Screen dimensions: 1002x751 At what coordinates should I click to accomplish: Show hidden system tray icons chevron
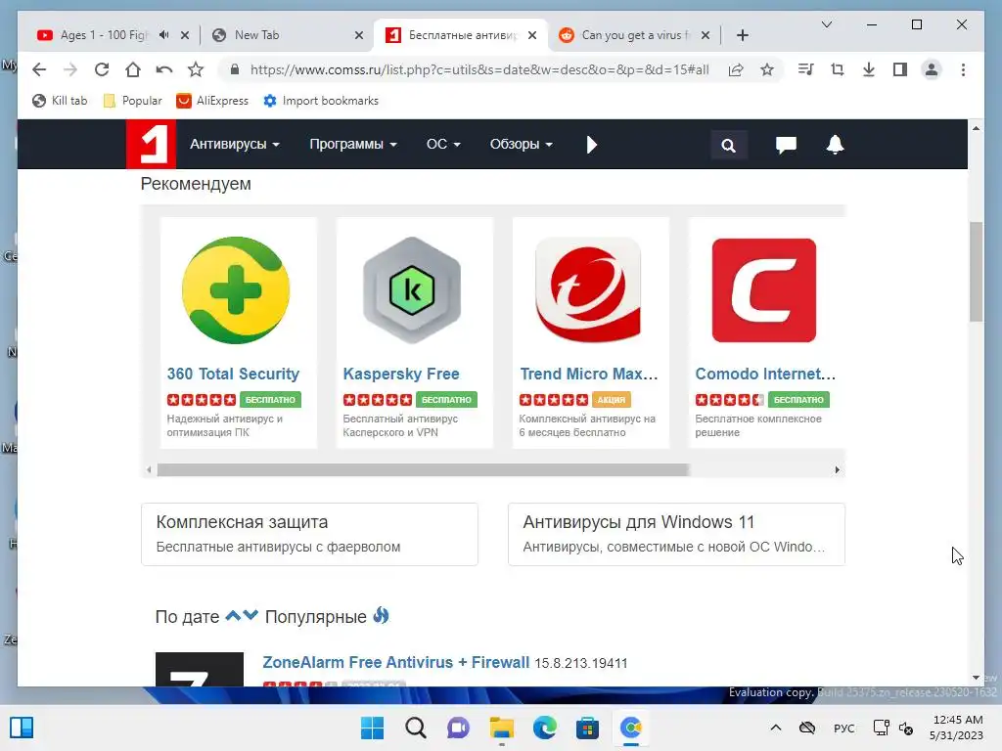(x=775, y=728)
